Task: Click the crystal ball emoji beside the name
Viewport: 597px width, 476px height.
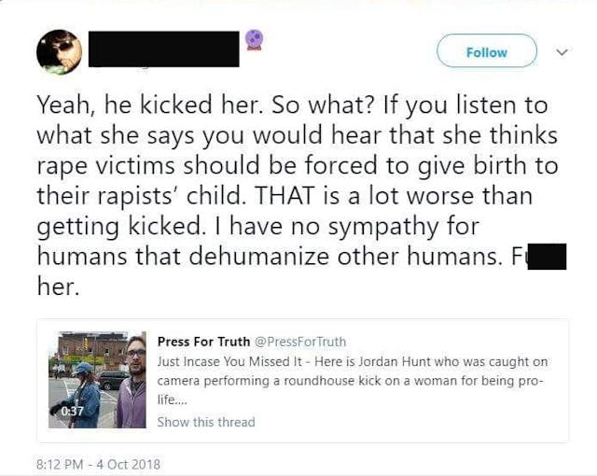Action: (254, 41)
